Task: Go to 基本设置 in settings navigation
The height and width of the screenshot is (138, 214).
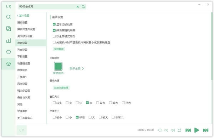Action: click(x=24, y=16)
